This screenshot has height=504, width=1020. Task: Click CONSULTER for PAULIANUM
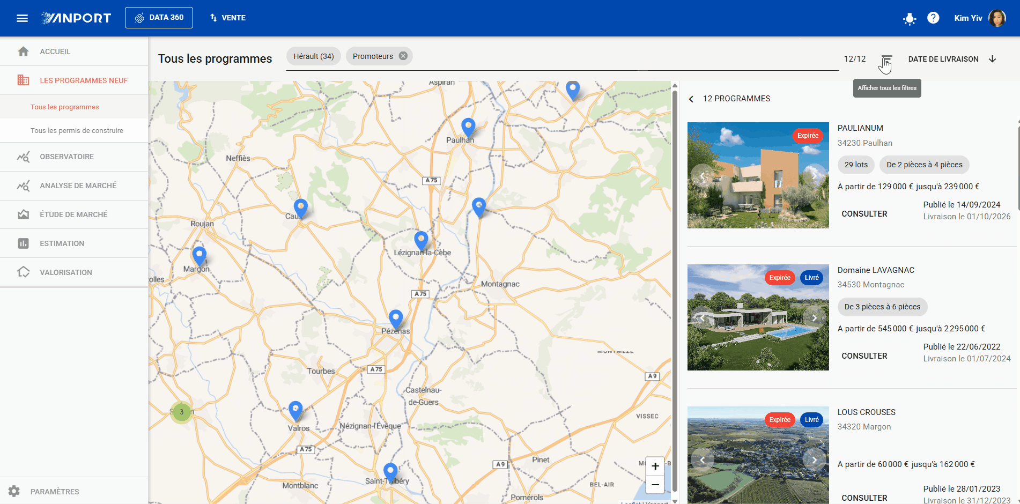[x=864, y=214]
